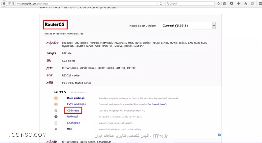Open the Pocket shield icon
The width and height of the screenshot is (262, 143).
(231, 3)
